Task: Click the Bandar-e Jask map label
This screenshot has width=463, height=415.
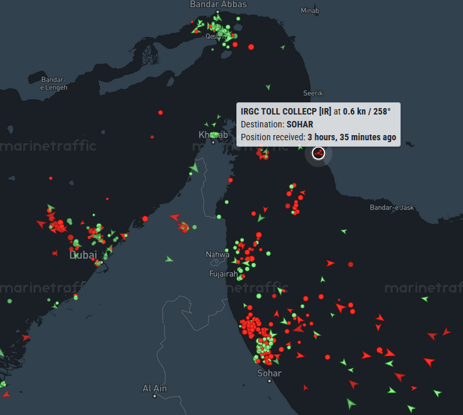Action: (392, 207)
